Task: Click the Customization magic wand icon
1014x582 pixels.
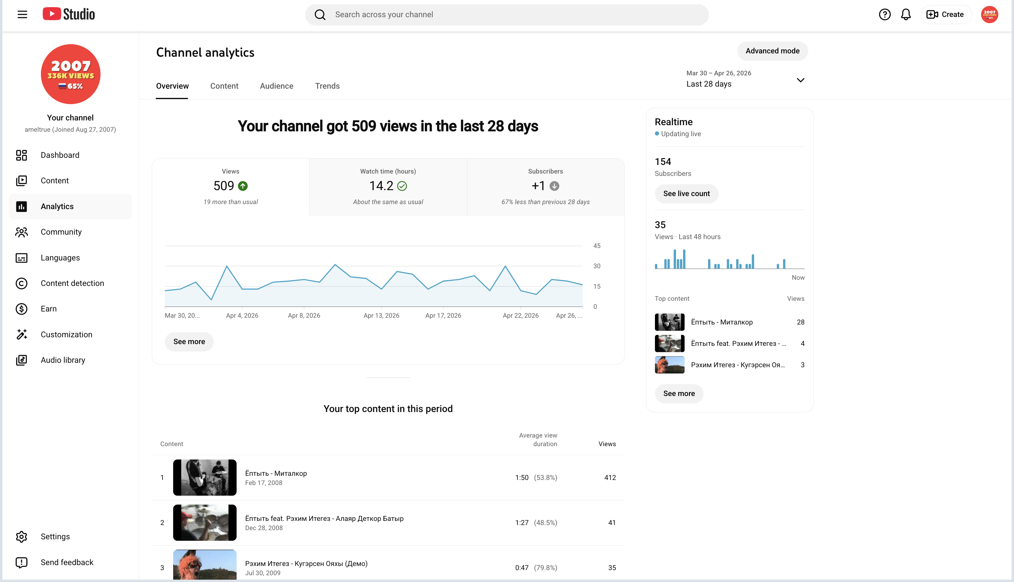Action: 22,335
